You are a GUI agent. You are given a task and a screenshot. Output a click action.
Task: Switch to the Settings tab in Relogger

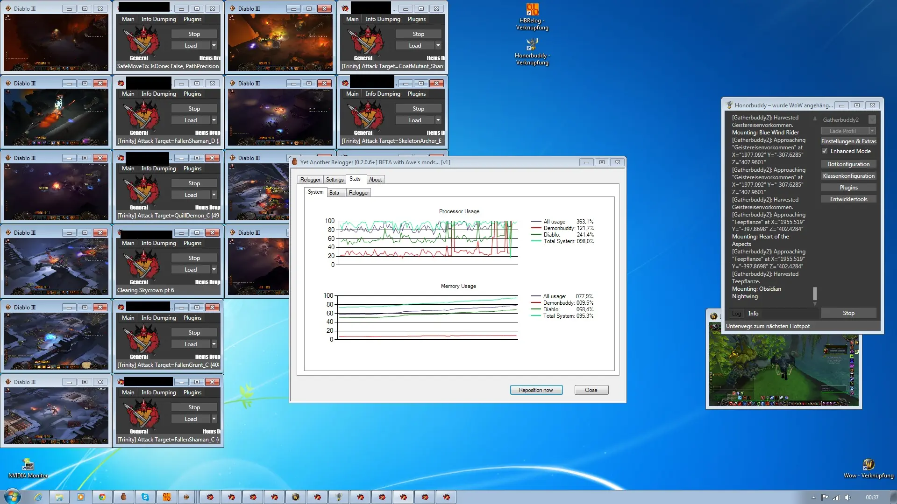pos(335,180)
